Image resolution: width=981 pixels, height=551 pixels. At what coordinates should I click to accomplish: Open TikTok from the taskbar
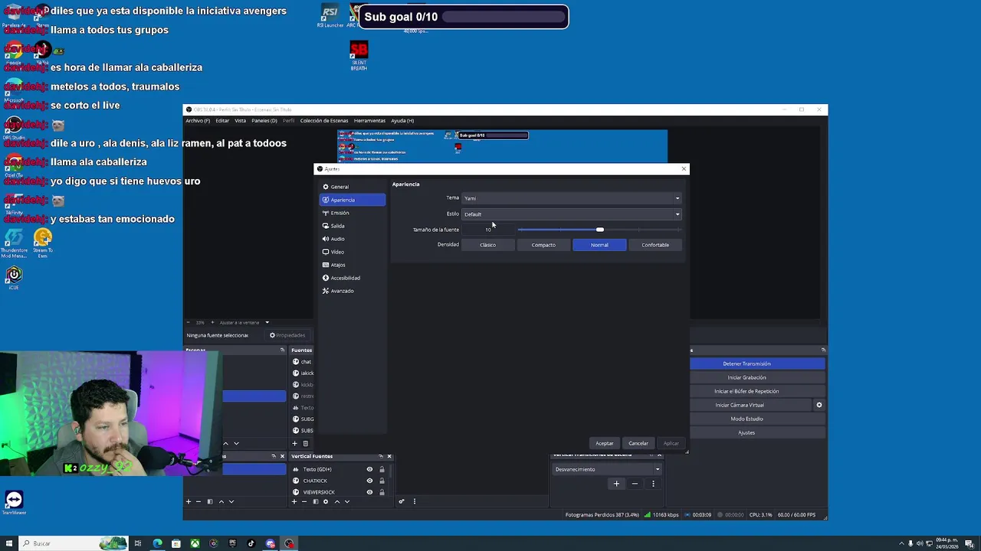(251, 543)
